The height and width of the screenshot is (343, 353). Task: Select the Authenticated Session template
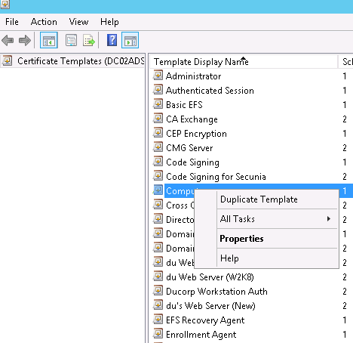(210, 91)
